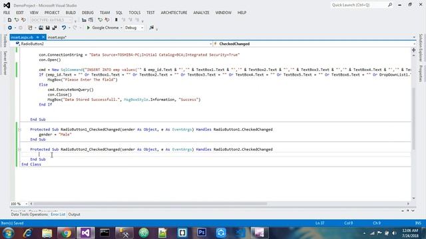Image resolution: width=426 pixels, height=239 pixels.
Task: Click the Redo arrow icon
Action: point(75,28)
